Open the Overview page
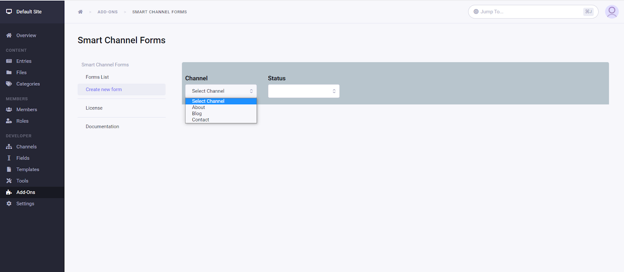The image size is (624, 272). click(26, 35)
